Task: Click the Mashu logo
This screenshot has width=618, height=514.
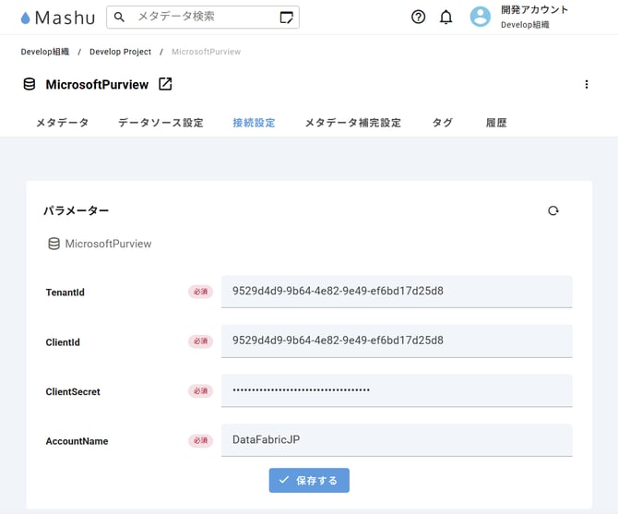Action: (58, 18)
